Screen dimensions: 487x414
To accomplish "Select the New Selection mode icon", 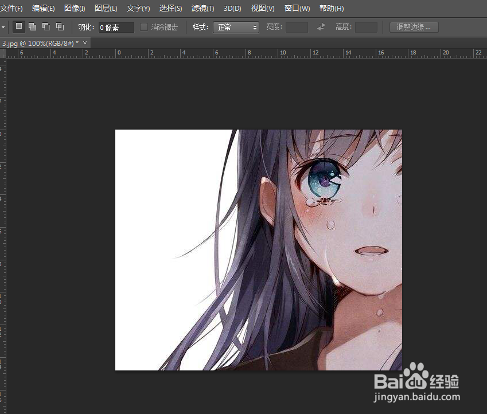I will 18,27.
